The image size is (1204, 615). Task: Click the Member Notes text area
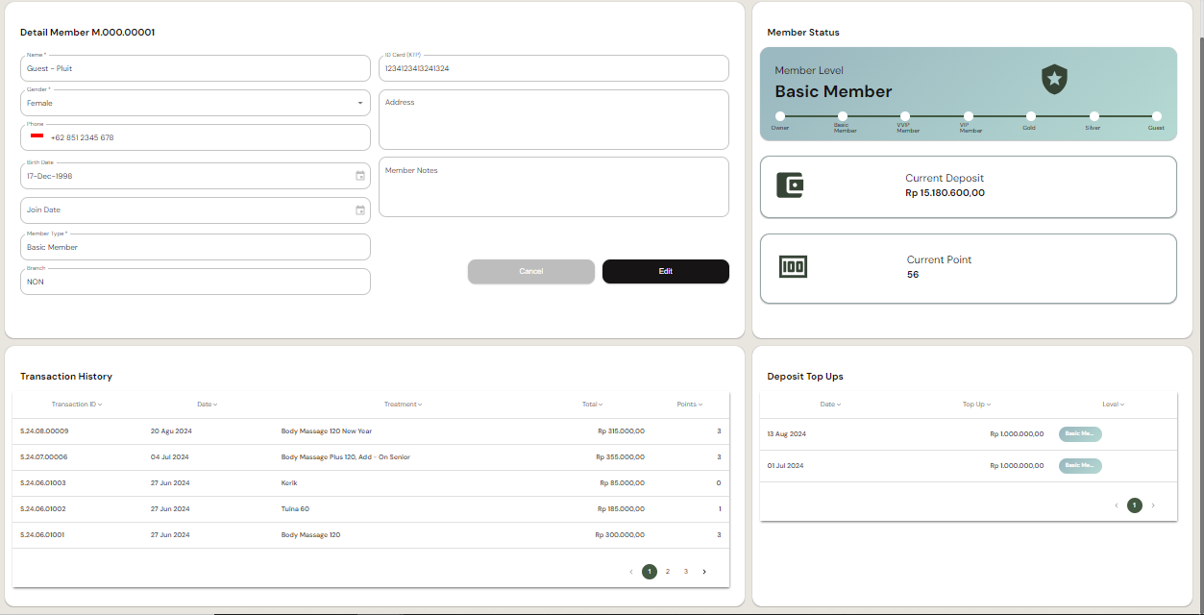tap(553, 187)
